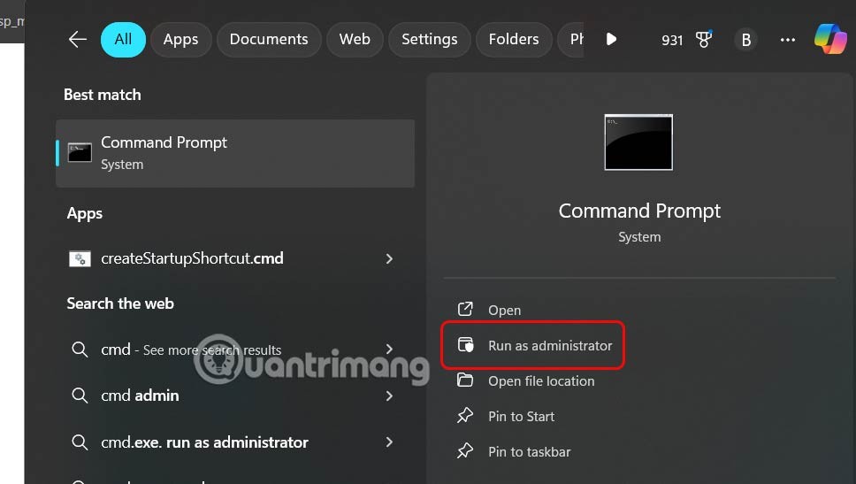This screenshot has width=856, height=484.
Task: Expand createStartupShortcut.cmd result chevron
Action: [x=389, y=259]
